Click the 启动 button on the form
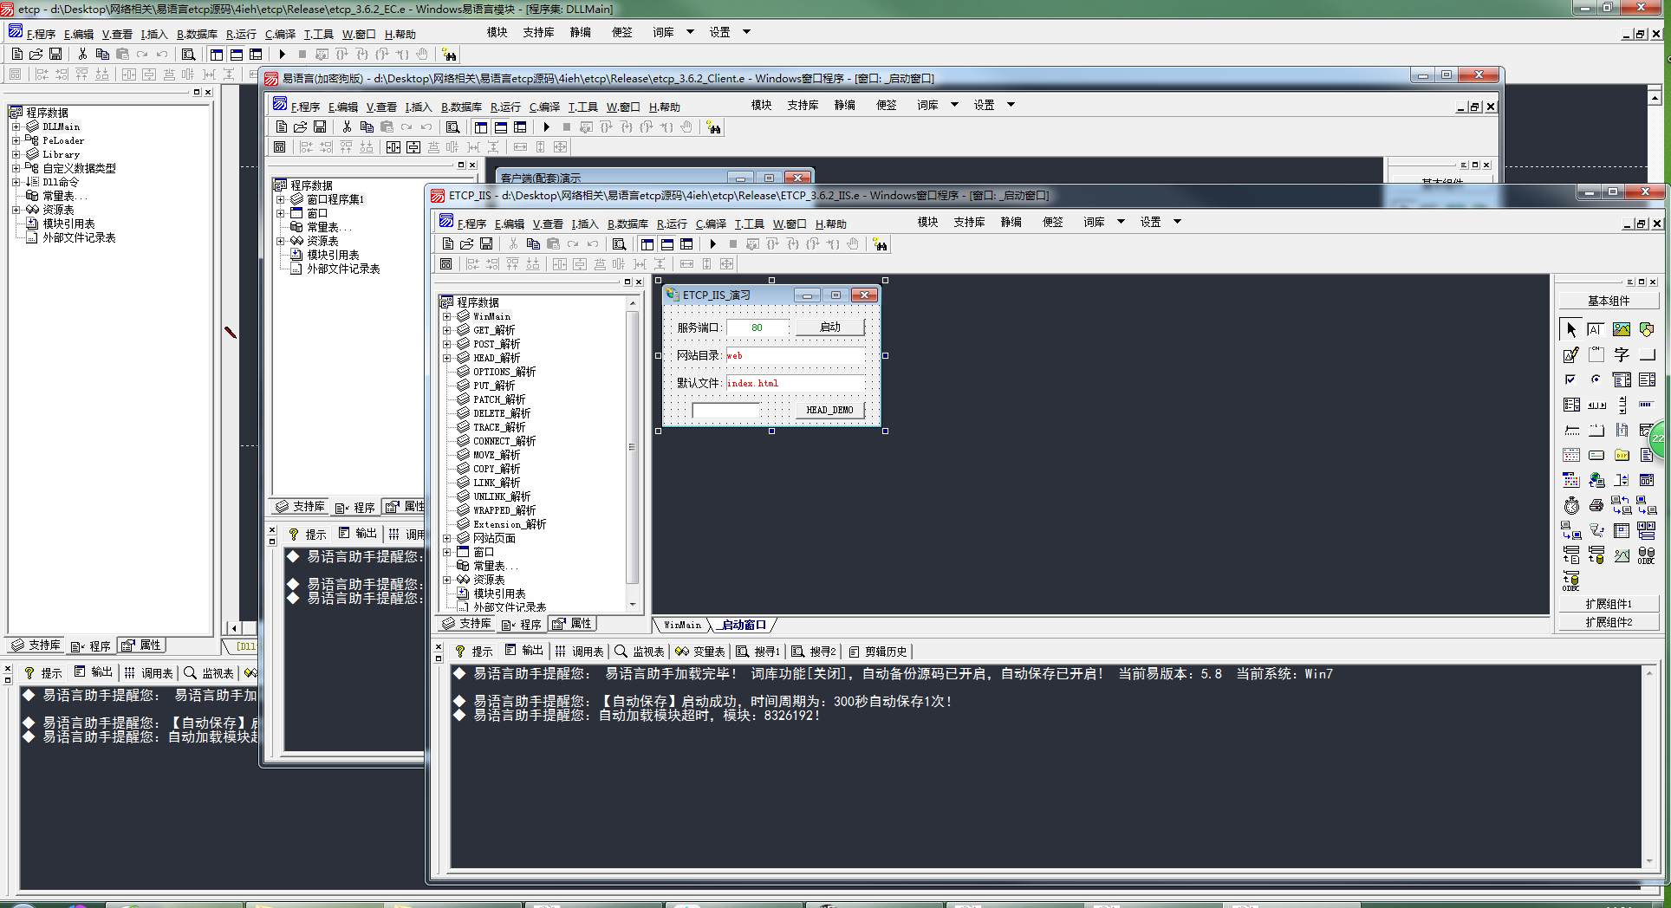 click(830, 328)
